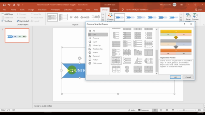Switch to the Insert tab
Screen dimensions: 205x115
coord(22,10)
